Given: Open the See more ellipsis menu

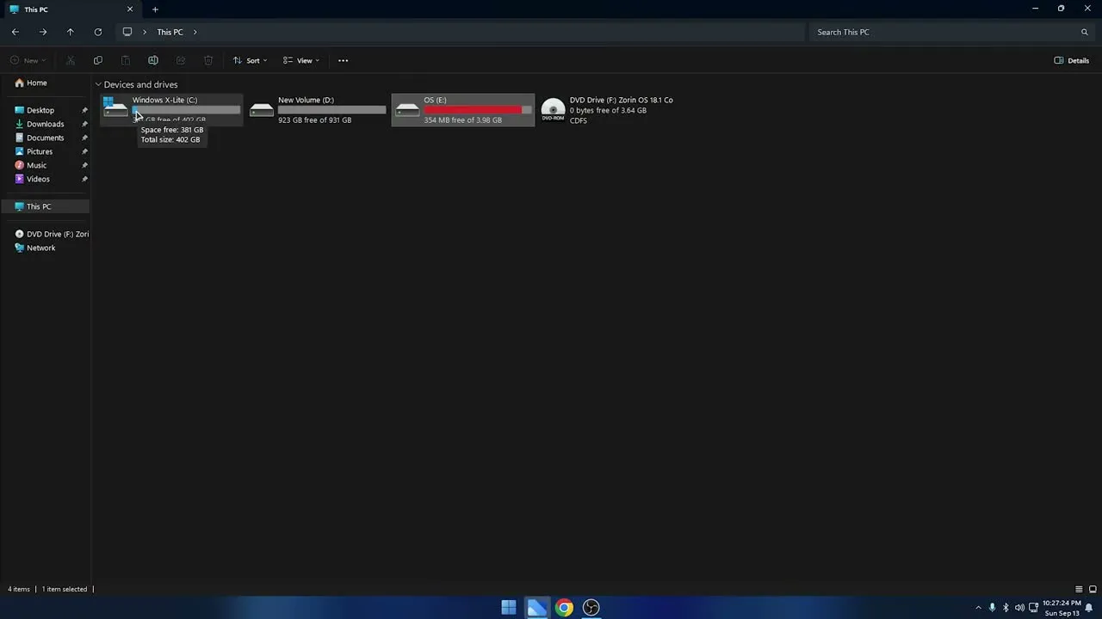Looking at the screenshot, I should pos(343,60).
